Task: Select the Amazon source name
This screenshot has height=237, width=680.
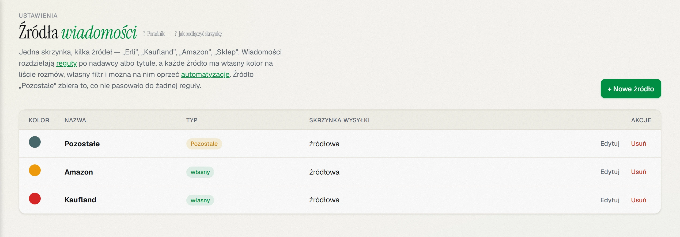Action: [x=79, y=172]
